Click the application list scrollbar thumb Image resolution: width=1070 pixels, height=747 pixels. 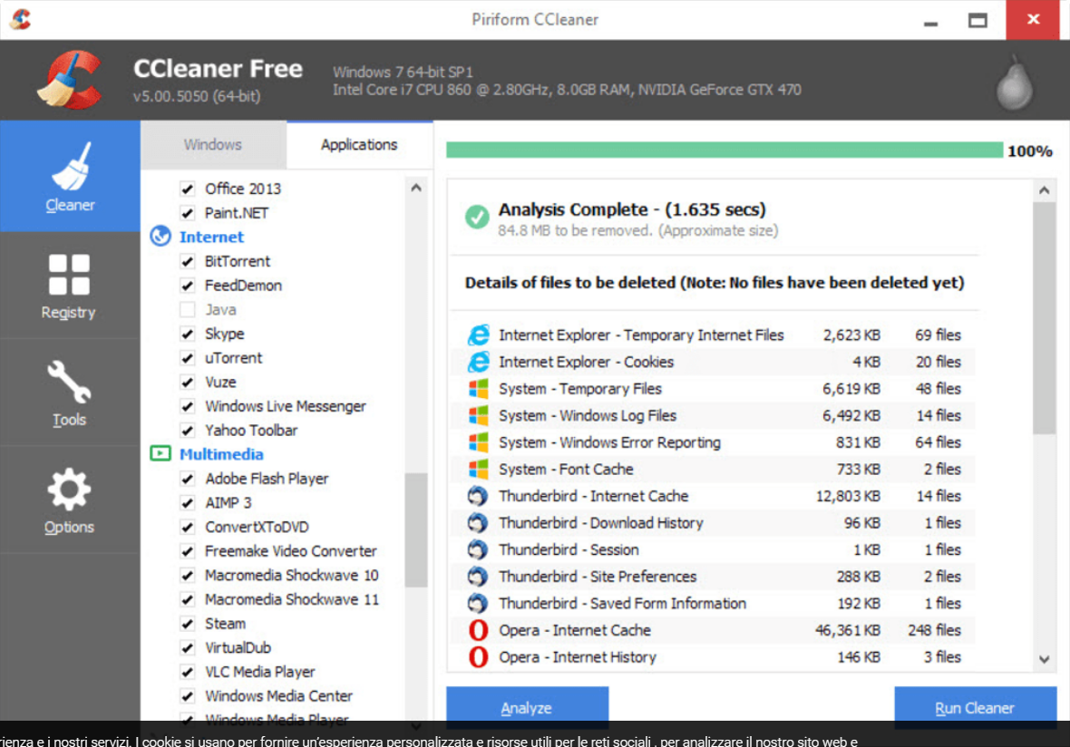pos(416,530)
